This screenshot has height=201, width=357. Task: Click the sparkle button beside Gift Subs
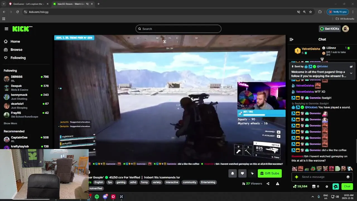pyautogui.click(x=252, y=173)
